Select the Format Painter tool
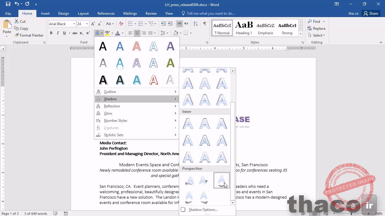The height and width of the screenshot is (216, 385). pyautogui.click(x=29, y=35)
